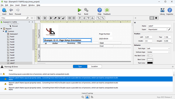
Task: Open the messages feed icon at bottom
Action: (92, 97)
